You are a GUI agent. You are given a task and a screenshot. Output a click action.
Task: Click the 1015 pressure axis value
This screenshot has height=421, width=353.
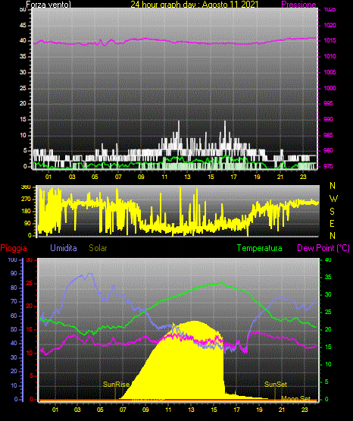[330, 40]
